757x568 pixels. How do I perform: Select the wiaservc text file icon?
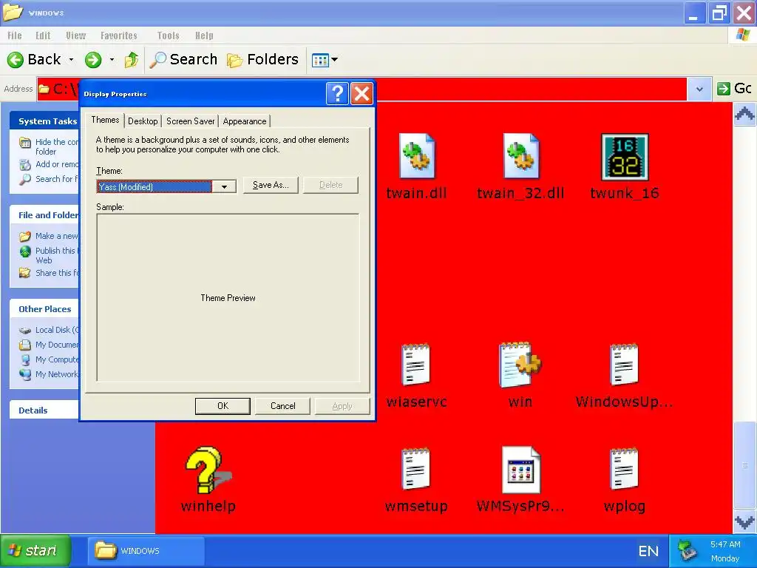coord(415,365)
